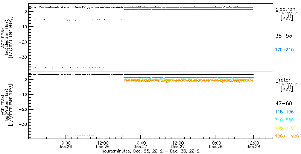
Task: Click the yellow 795-1193 proton legend label
Action: (x=286, y=128)
